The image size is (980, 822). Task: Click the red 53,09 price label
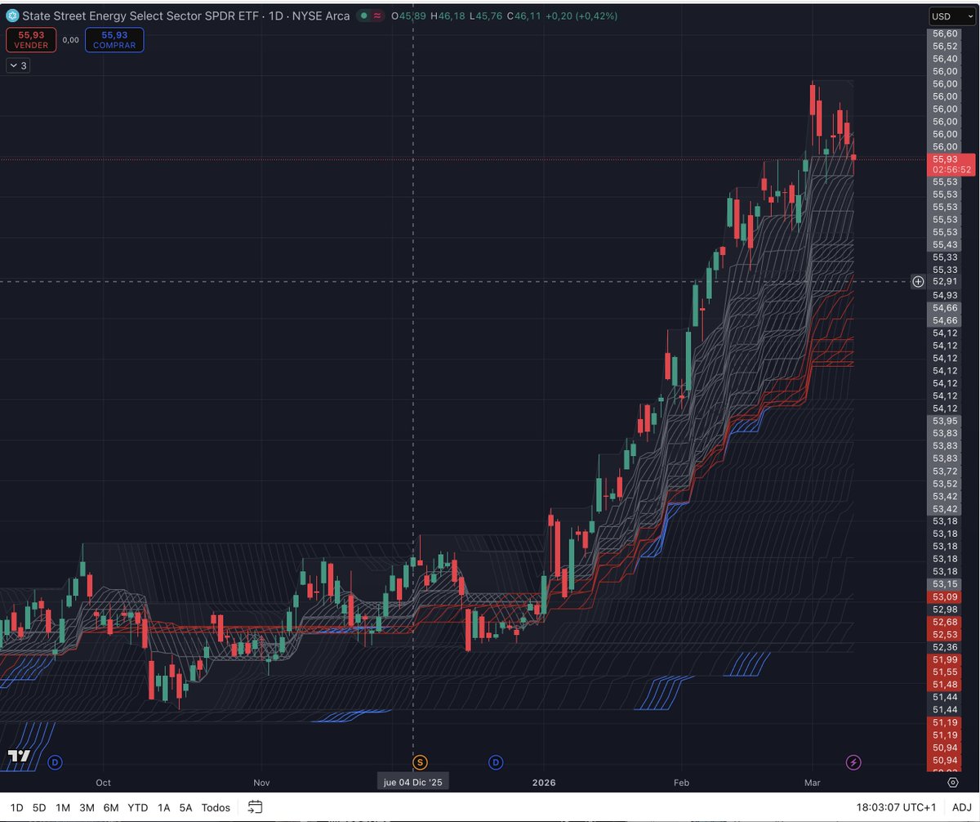pos(945,596)
